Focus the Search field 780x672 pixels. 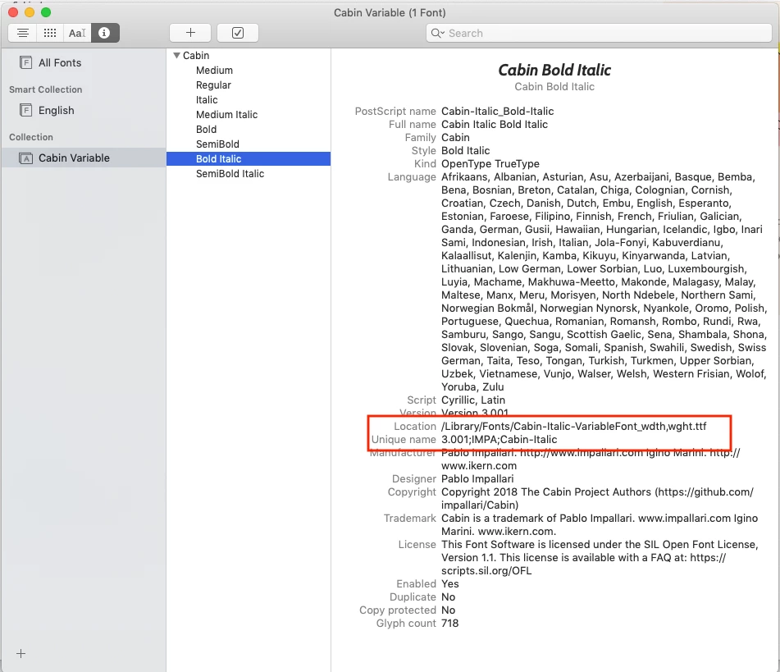coord(599,34)
